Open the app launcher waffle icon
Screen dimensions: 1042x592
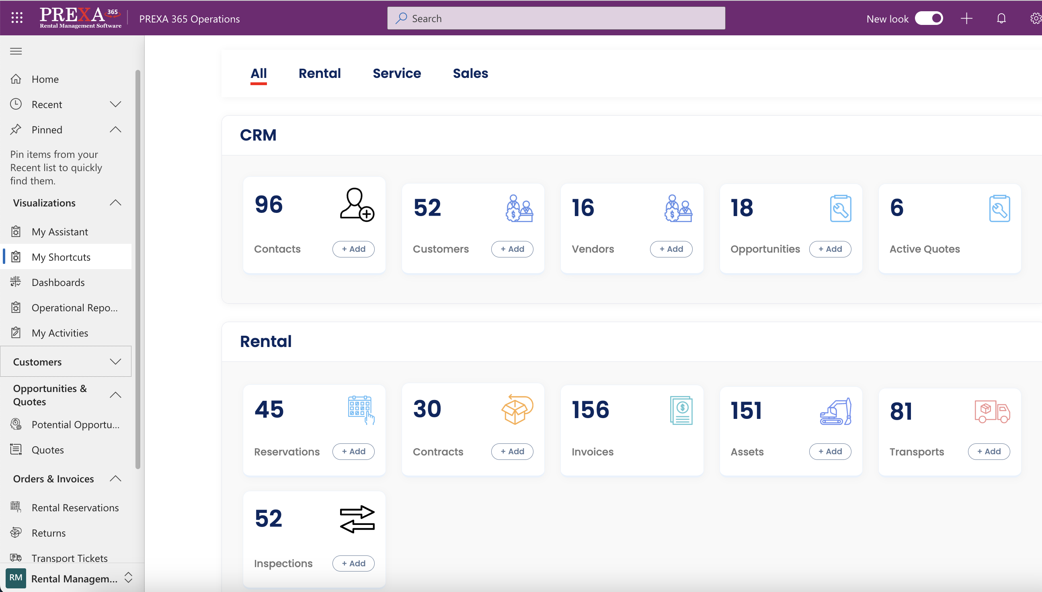[x=16, y=18]
